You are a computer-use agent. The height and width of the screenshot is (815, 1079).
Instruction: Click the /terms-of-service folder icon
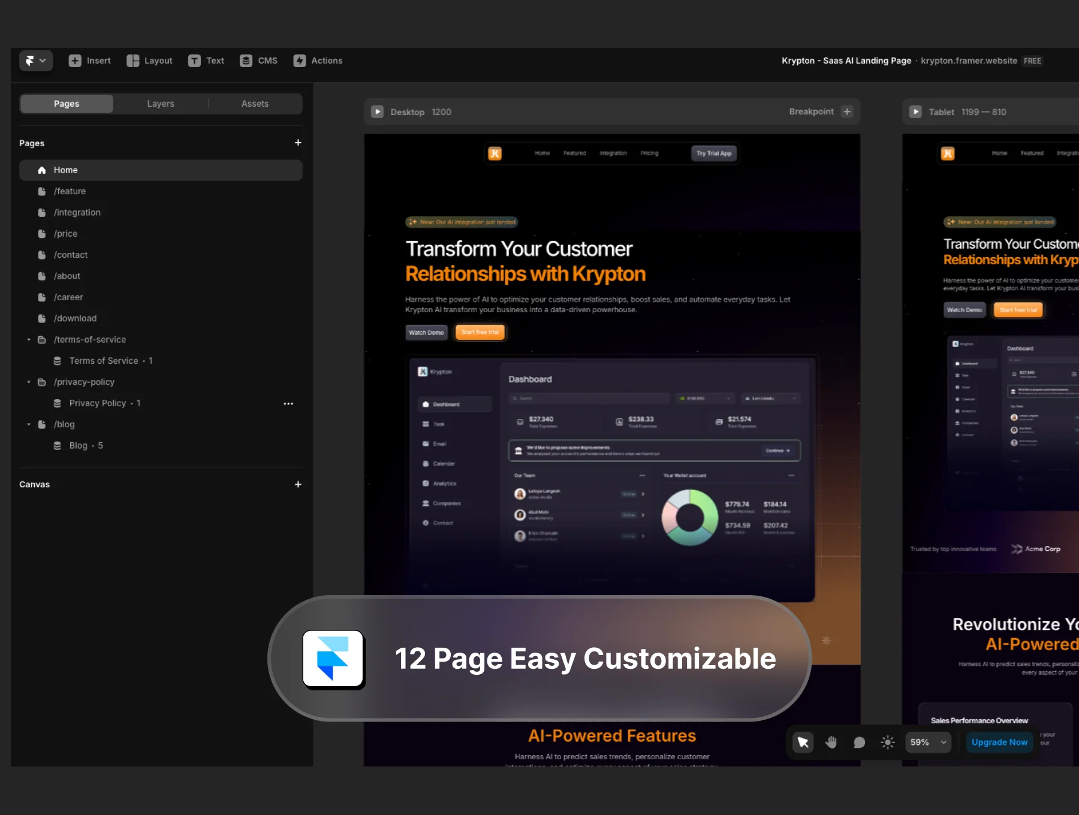42,340
